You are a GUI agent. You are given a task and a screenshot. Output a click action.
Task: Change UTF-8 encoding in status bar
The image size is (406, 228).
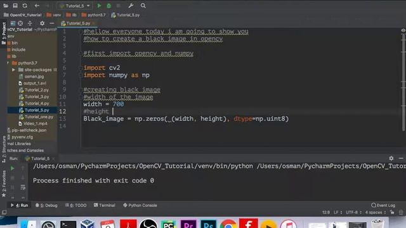click(x=353, y=212)
